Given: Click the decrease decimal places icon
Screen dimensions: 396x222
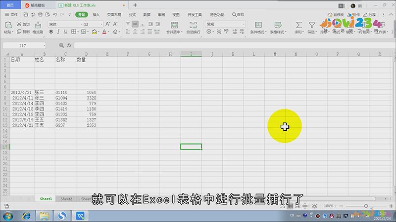Looking at the screenshot, I should click(242, 32).
